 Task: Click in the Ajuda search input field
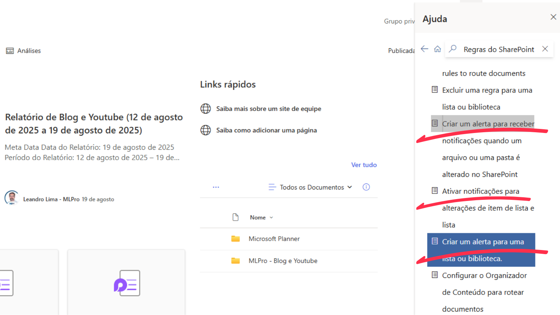click(x=498, y=49)
